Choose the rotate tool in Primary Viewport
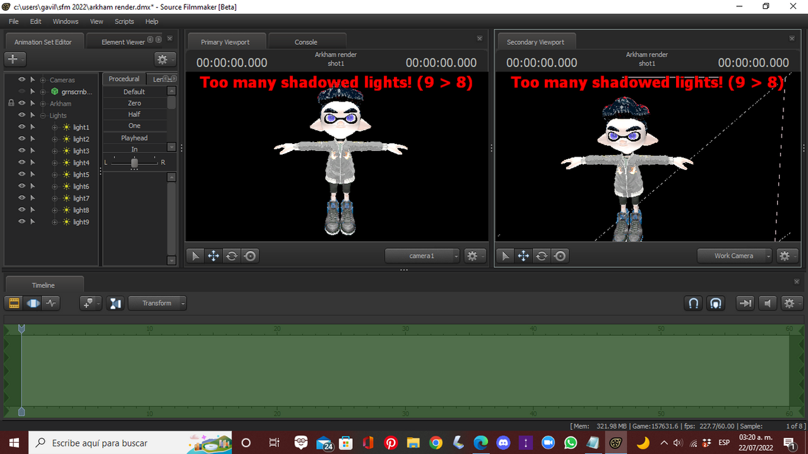Viewport: 808px width, 454px height. [232, 256]
